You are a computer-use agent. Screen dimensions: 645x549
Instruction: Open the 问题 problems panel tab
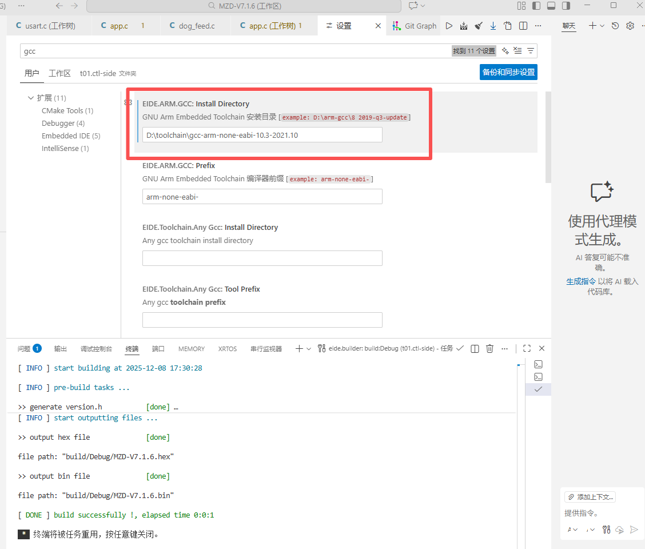(x=29, y=349)
